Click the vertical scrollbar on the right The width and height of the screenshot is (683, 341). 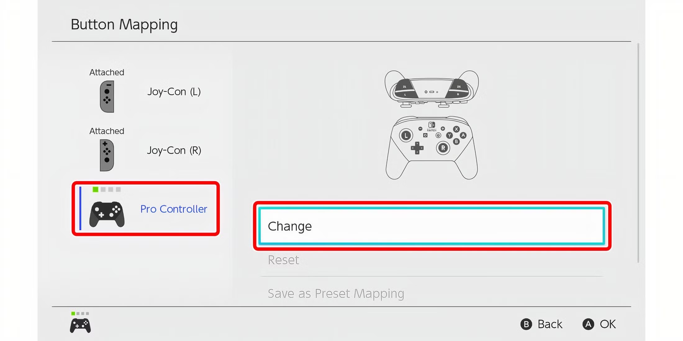click(638, 153)
